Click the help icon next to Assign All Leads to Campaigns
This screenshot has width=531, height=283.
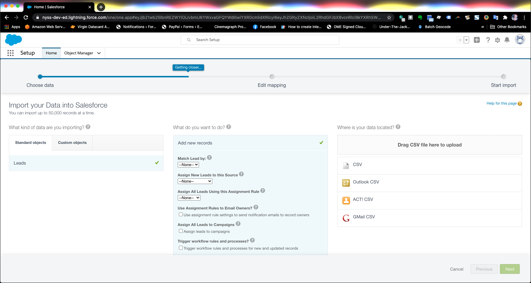(238, 224)
